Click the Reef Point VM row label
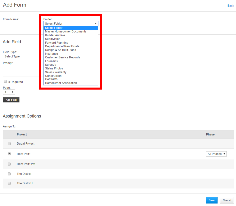 [x=26, y=164]
